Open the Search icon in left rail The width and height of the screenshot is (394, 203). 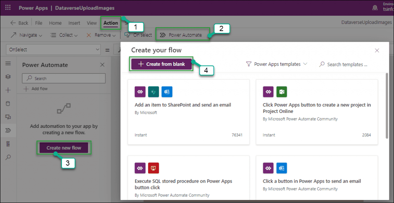click(x=8, y=157)
